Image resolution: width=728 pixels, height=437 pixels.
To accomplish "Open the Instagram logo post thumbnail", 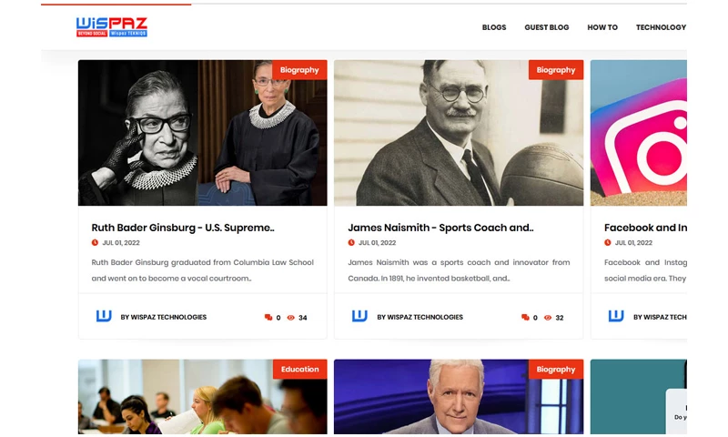I will (x=639, y=133).
